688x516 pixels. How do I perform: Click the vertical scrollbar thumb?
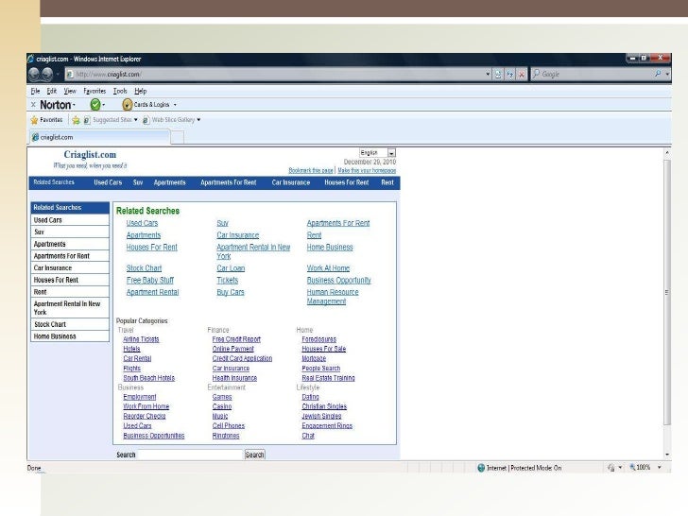[x=667, y=292]
